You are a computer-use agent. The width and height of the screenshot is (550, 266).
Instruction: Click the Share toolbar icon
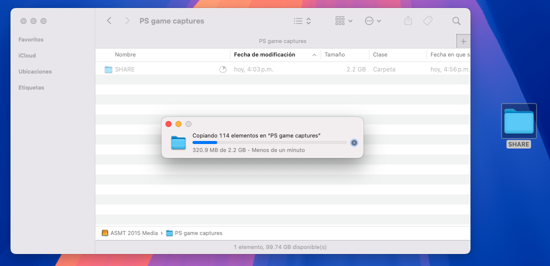click(408, 20)
